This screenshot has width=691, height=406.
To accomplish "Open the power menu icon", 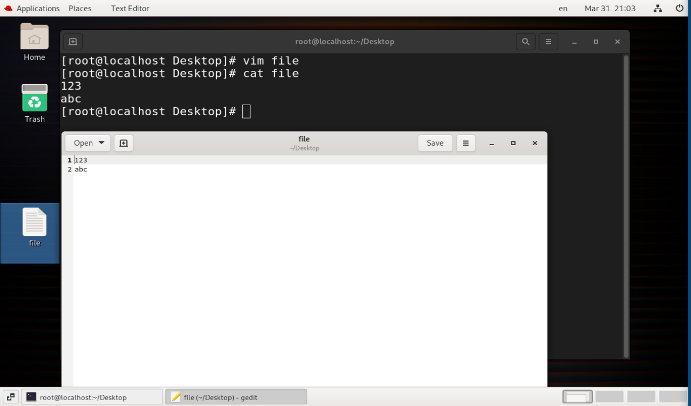I will click(x=679, y=9).
